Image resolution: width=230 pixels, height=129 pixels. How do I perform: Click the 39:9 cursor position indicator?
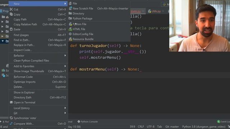(x=132, y=126)
